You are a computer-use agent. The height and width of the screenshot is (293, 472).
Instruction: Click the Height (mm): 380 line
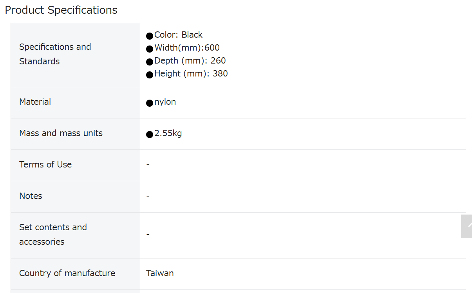191,74
